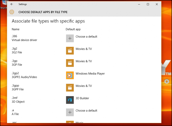Open the Recycle Bin on the desktop
Viewport: 172px width, 126px height.
pos(4,4)
